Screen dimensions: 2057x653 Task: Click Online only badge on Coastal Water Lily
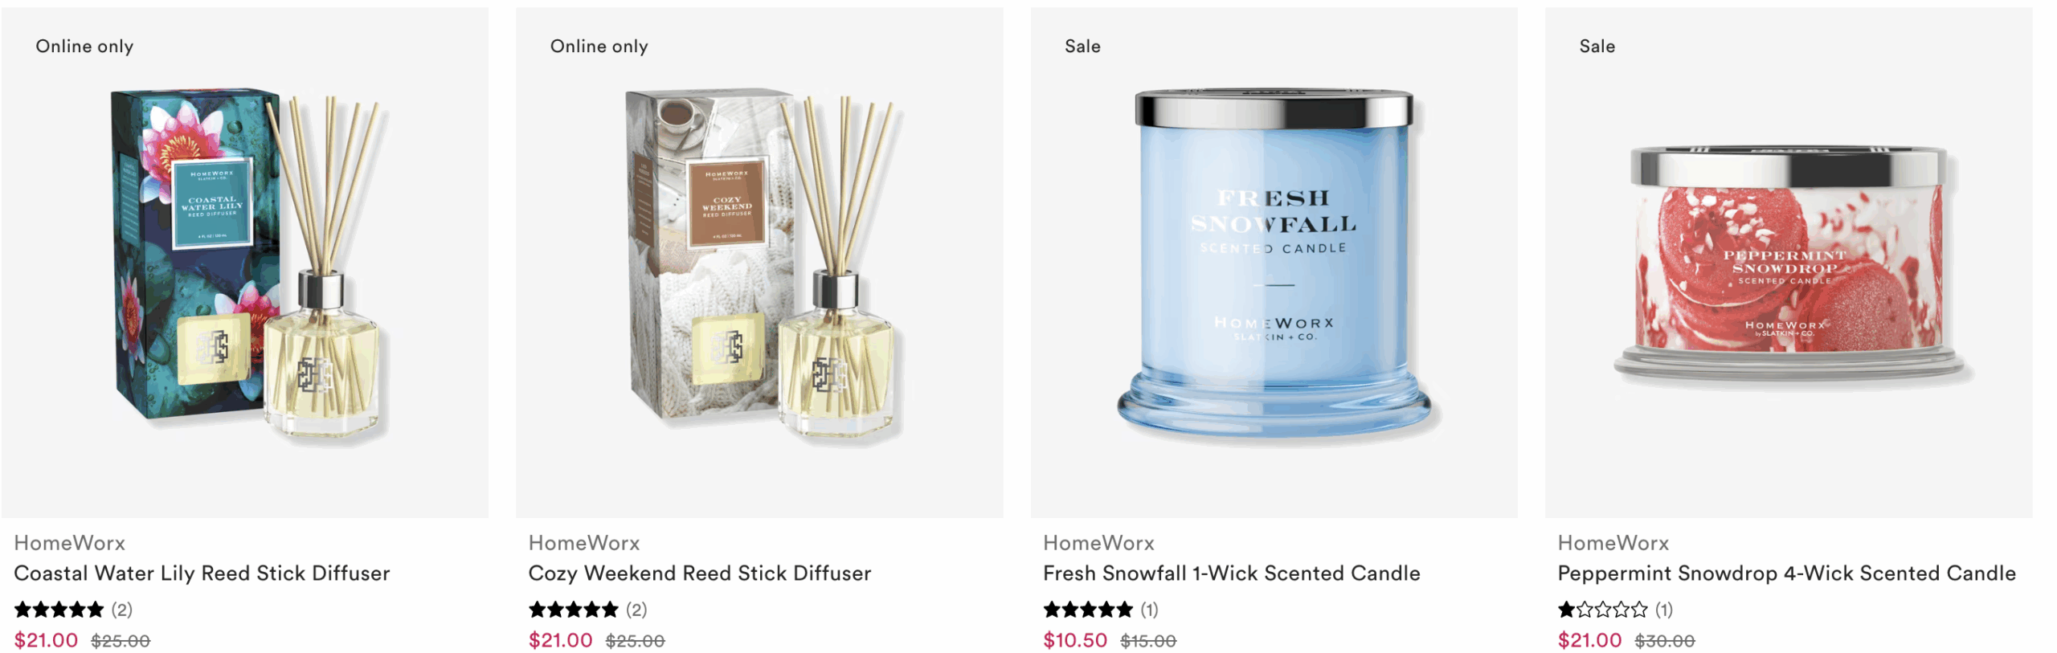coord(84,46)
